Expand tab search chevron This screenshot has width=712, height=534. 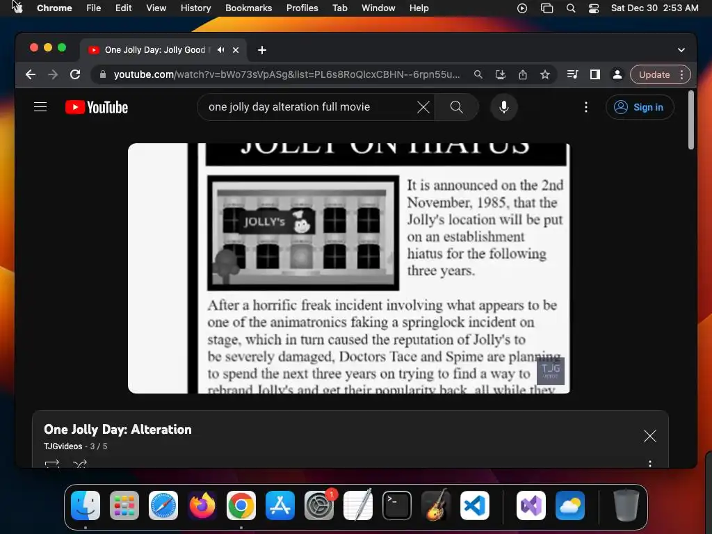(681, 50)
